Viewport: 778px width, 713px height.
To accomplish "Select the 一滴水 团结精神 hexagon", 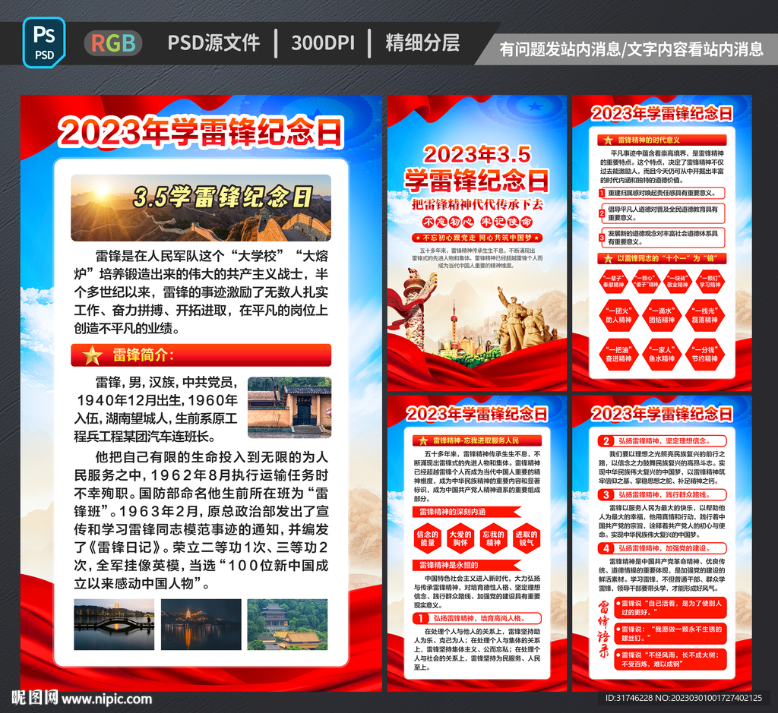I will [x=662, y=315].
